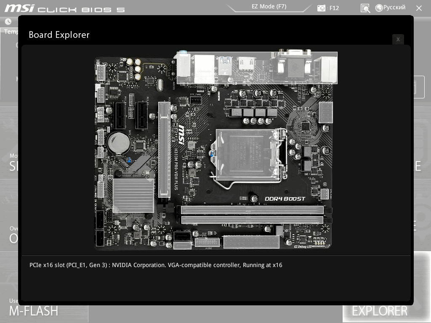Screen dimensions: 431x323
Task: Select the chipset heatsink on the board
Action: (133, 196)
